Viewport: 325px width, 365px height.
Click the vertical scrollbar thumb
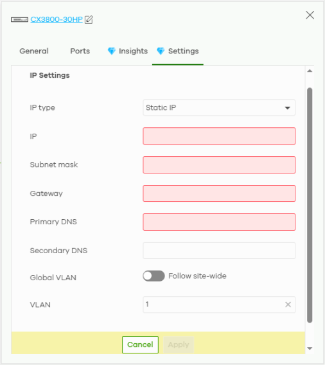click(310, 205)
